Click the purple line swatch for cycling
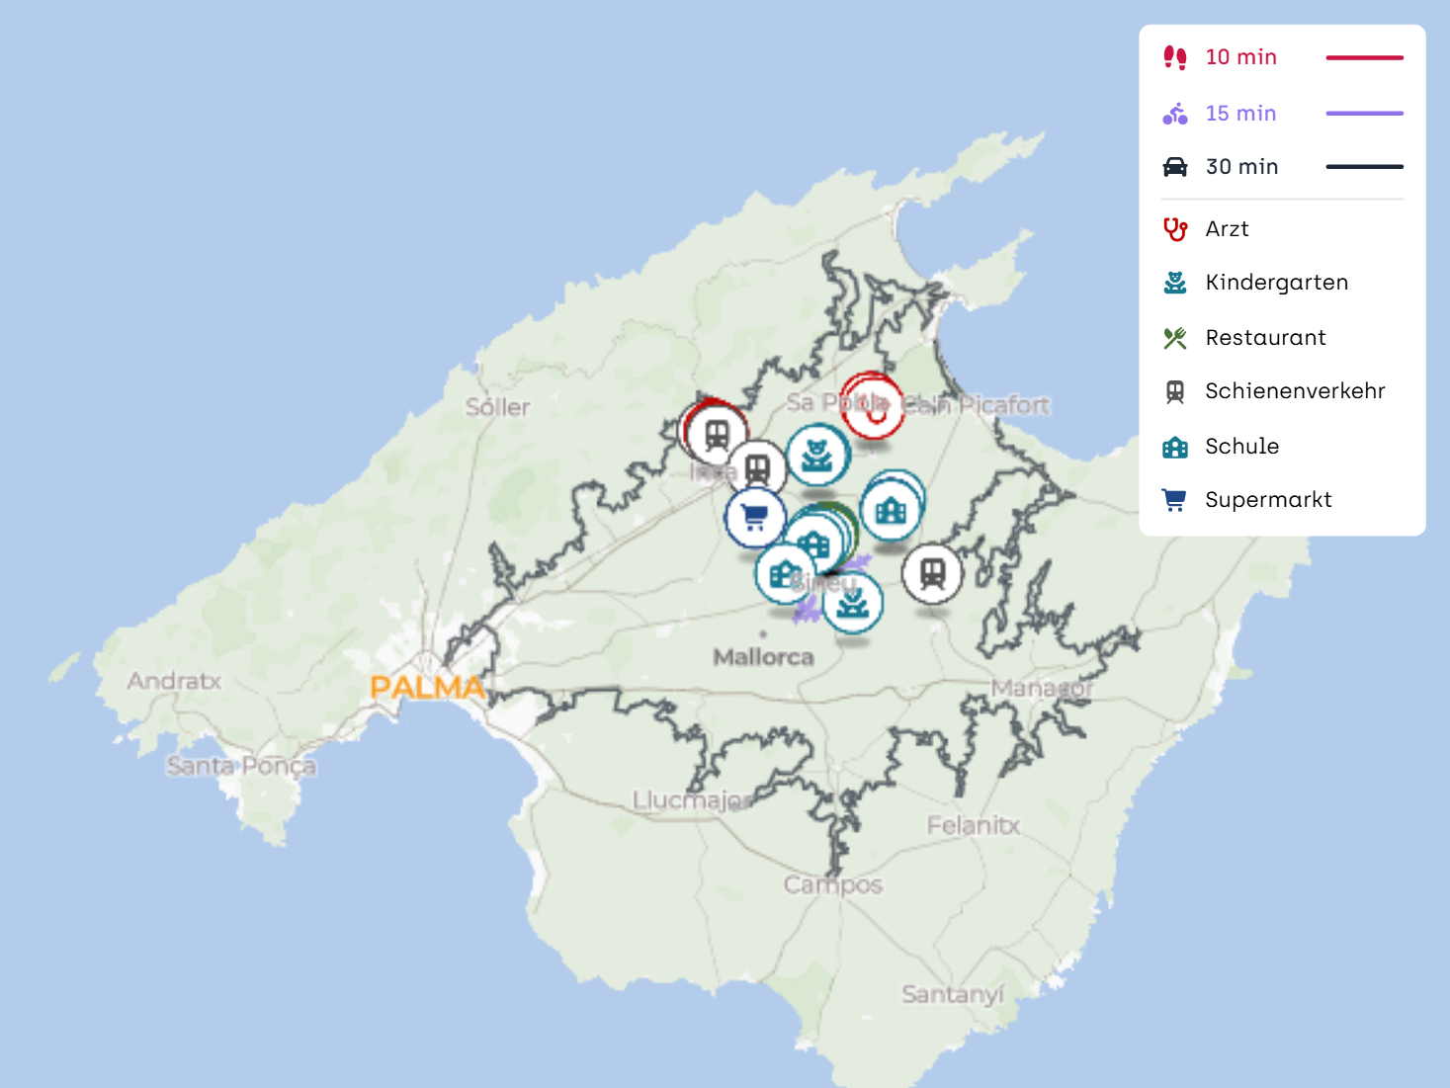 (1364, 114)
